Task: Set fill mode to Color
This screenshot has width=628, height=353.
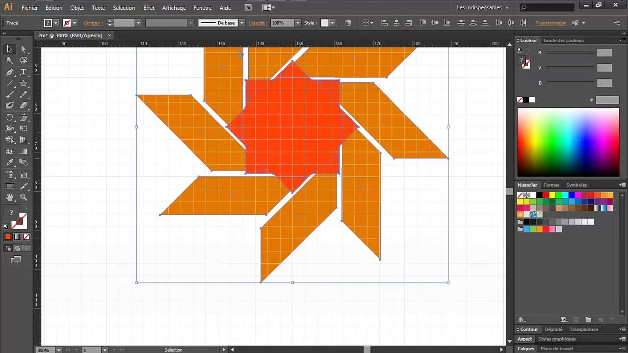Action: (8, 237)
